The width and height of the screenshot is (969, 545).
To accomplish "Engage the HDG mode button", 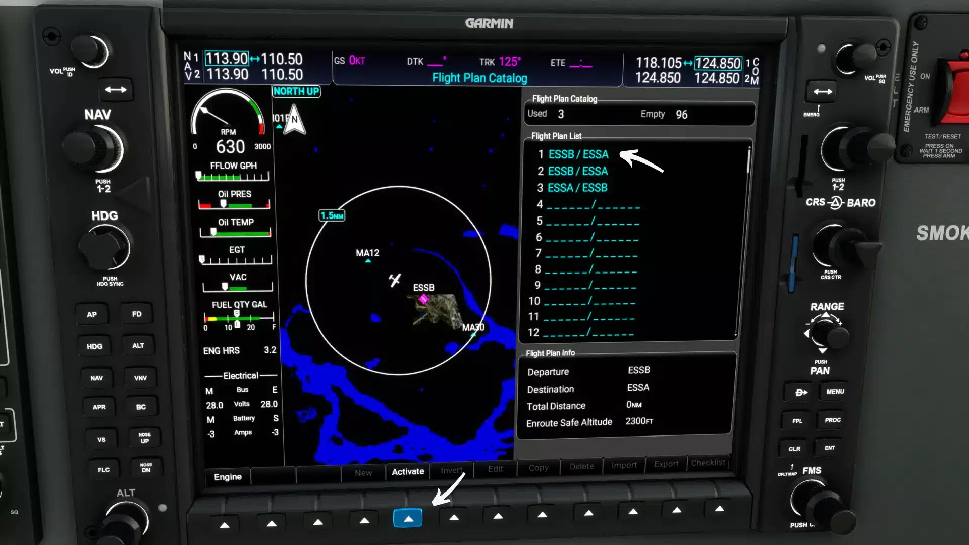I will click(94, 346).
